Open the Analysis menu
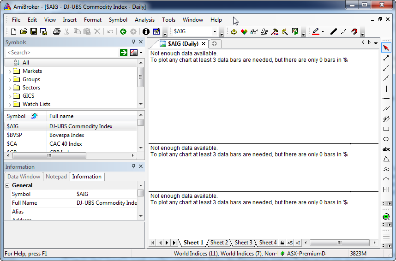This screenshot has width=396, height=261. [x=144, y=20]
